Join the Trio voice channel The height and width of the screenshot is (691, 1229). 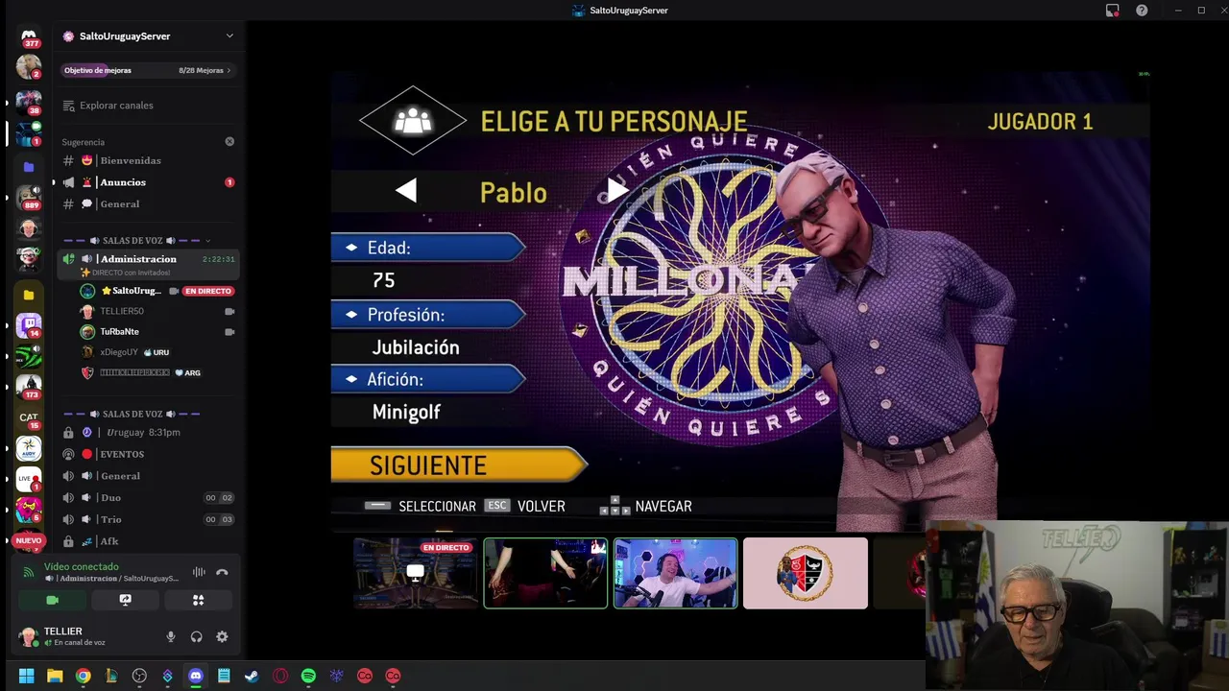(x=147, y=519)
